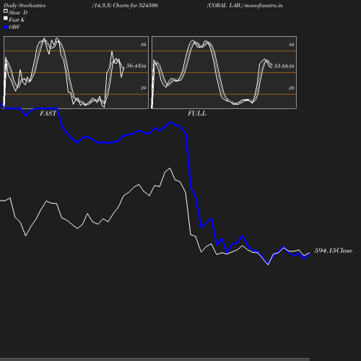Click the '594.15Close' price label
Screen dimensions: 361x361
[x=334, y=251]
